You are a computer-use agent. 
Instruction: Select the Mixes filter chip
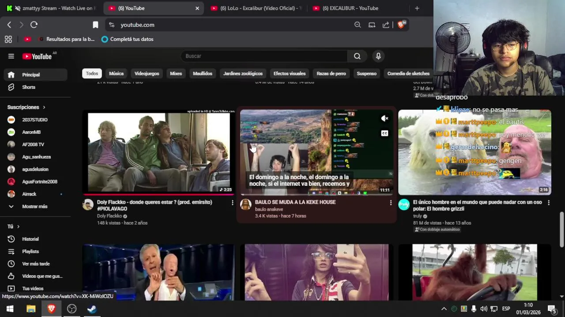176,74
